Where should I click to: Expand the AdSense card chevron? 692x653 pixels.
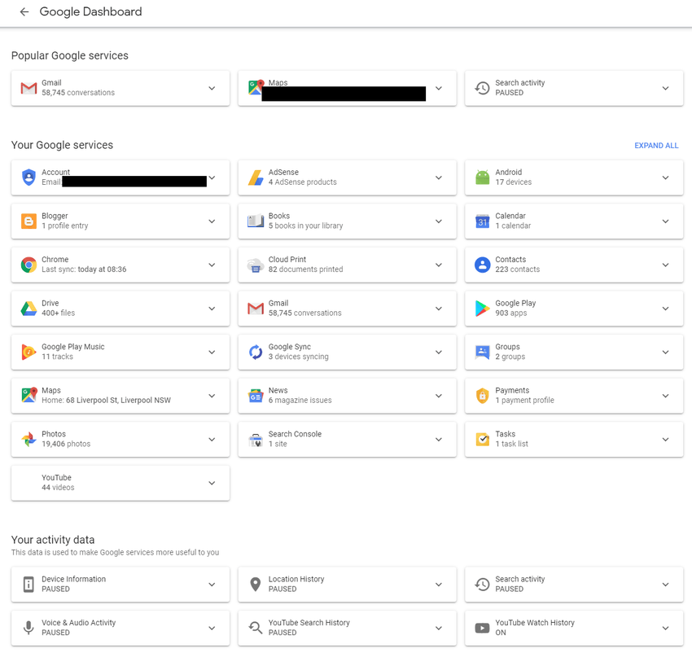click(x=439, y=177)
